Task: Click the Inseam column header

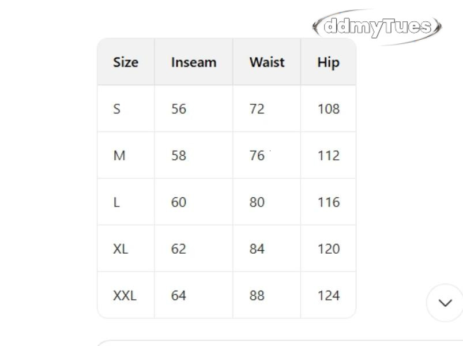Action: pos(193,62)
